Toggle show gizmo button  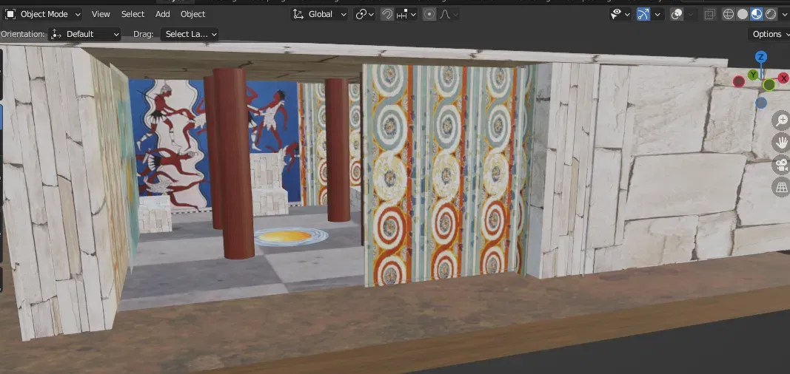[643, 14]
